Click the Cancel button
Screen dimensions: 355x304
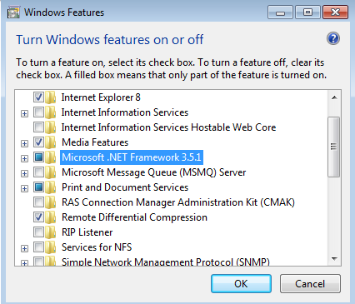tap(310, 284)
